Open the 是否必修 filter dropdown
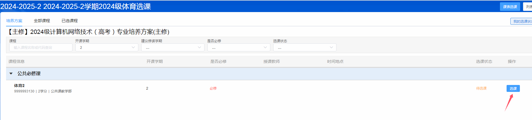Viewport: 532px width, 120px height. [x=239, y=48]
